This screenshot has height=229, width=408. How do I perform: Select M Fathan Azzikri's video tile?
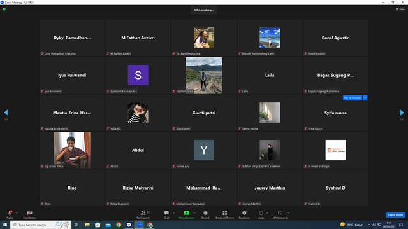click(x=138, y=38)
